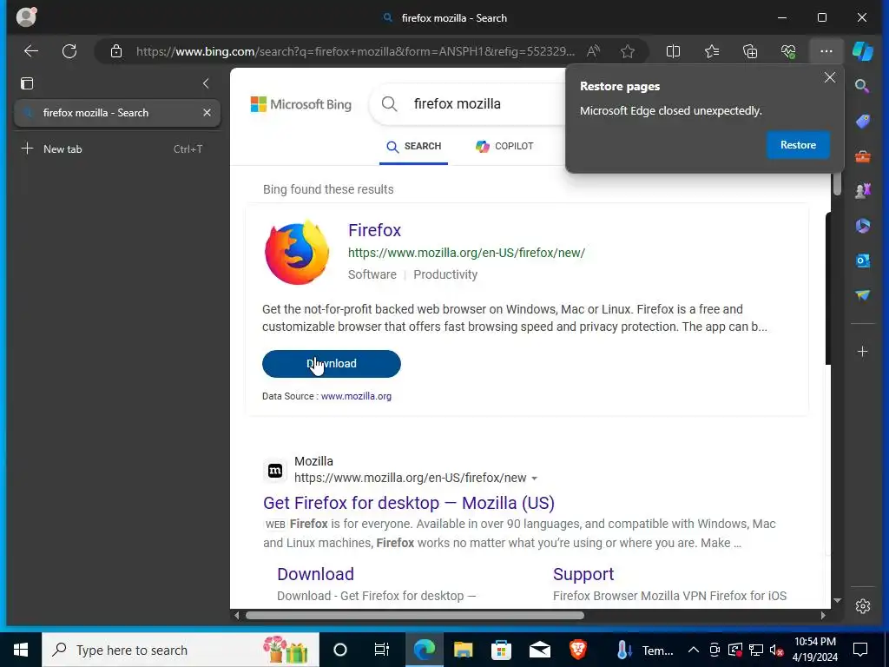Open Microsoft Store from the taskbar

click(x=501, y=650)
